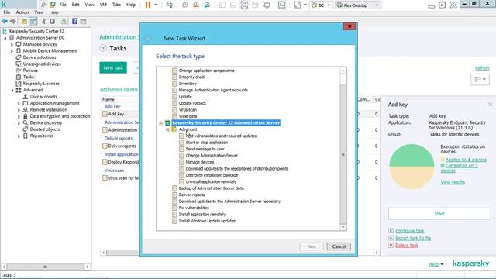
Task: Open the Export task to file link
Action: pyautogui.click(x=413, y=238)
